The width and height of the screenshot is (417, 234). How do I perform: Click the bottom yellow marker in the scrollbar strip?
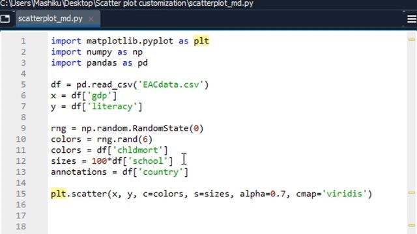click(x=411, y=226)
